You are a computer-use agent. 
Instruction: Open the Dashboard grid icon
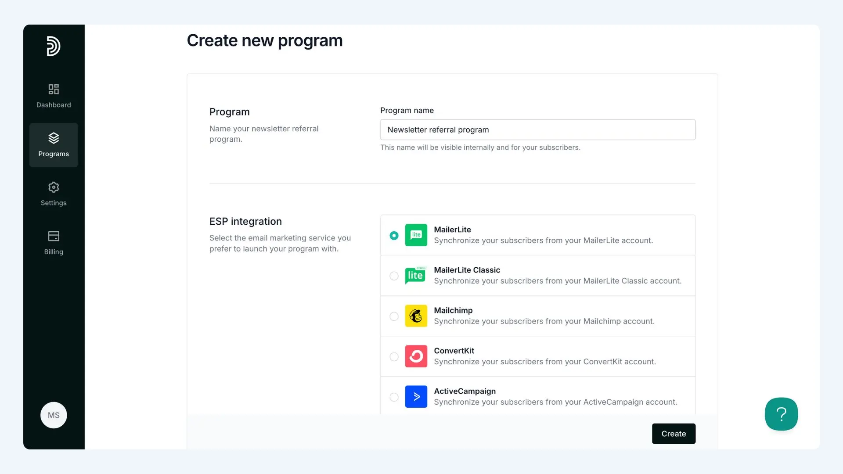tap(54, 89)
